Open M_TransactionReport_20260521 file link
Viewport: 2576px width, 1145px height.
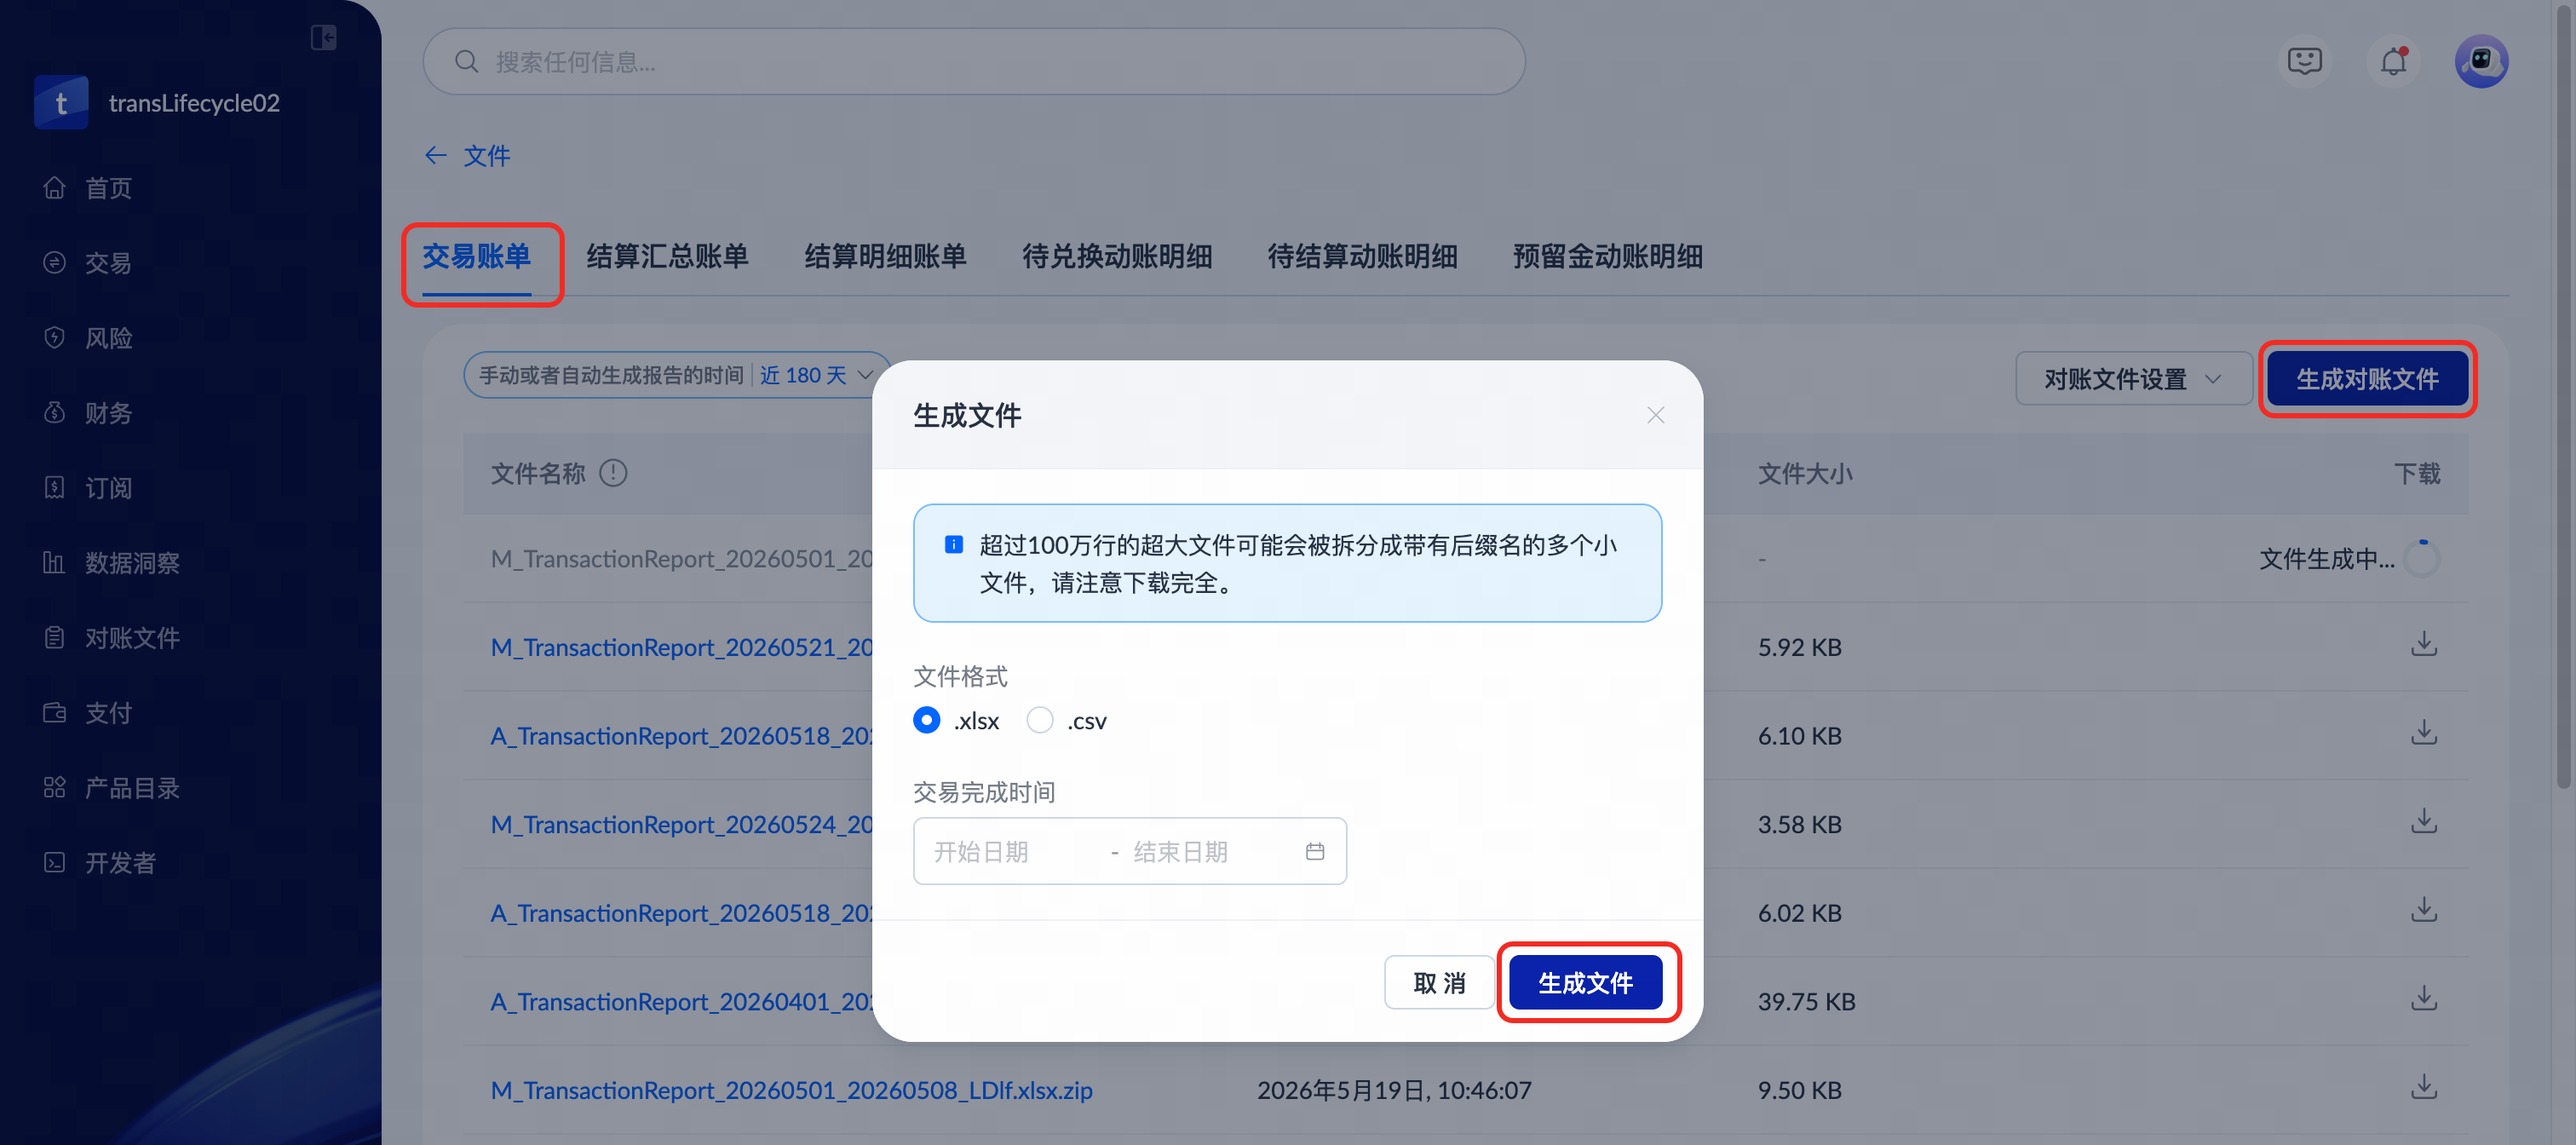[x=682, y=647]
